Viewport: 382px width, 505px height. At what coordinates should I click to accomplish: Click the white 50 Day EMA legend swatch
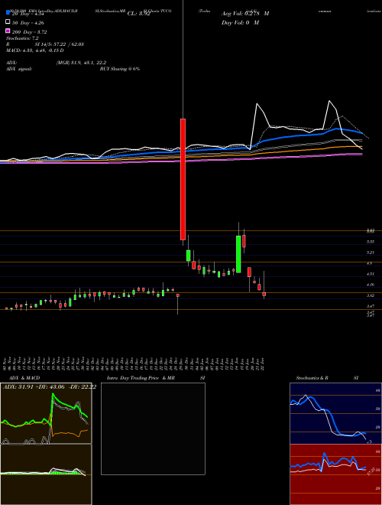click(x=8, y=22)
